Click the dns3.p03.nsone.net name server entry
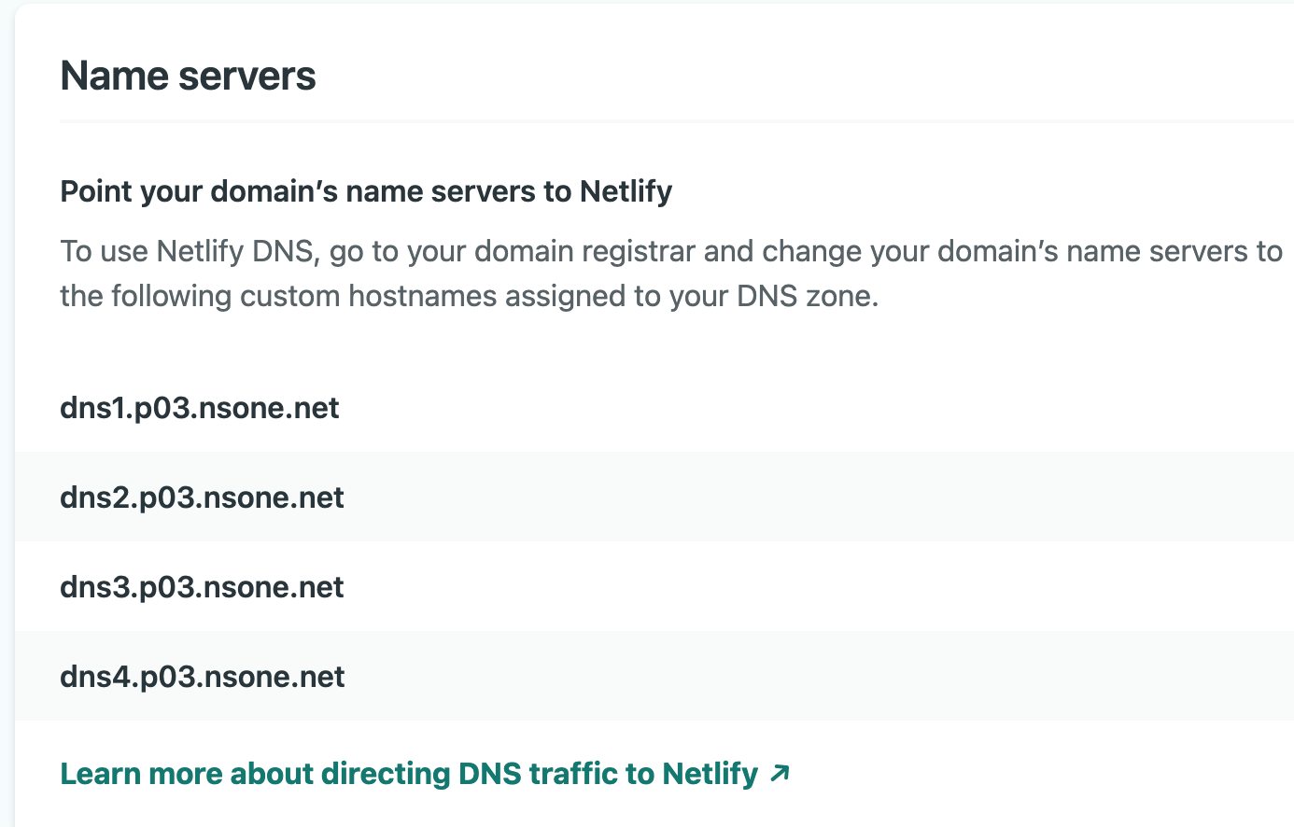This screenshot has width=1294, height=827. [x=202, y=587]
